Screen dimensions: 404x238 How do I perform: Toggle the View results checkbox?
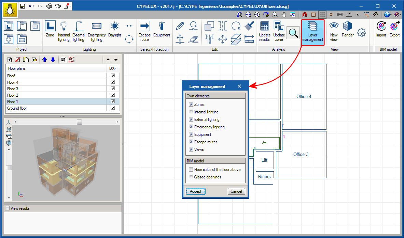pos(7,208)
